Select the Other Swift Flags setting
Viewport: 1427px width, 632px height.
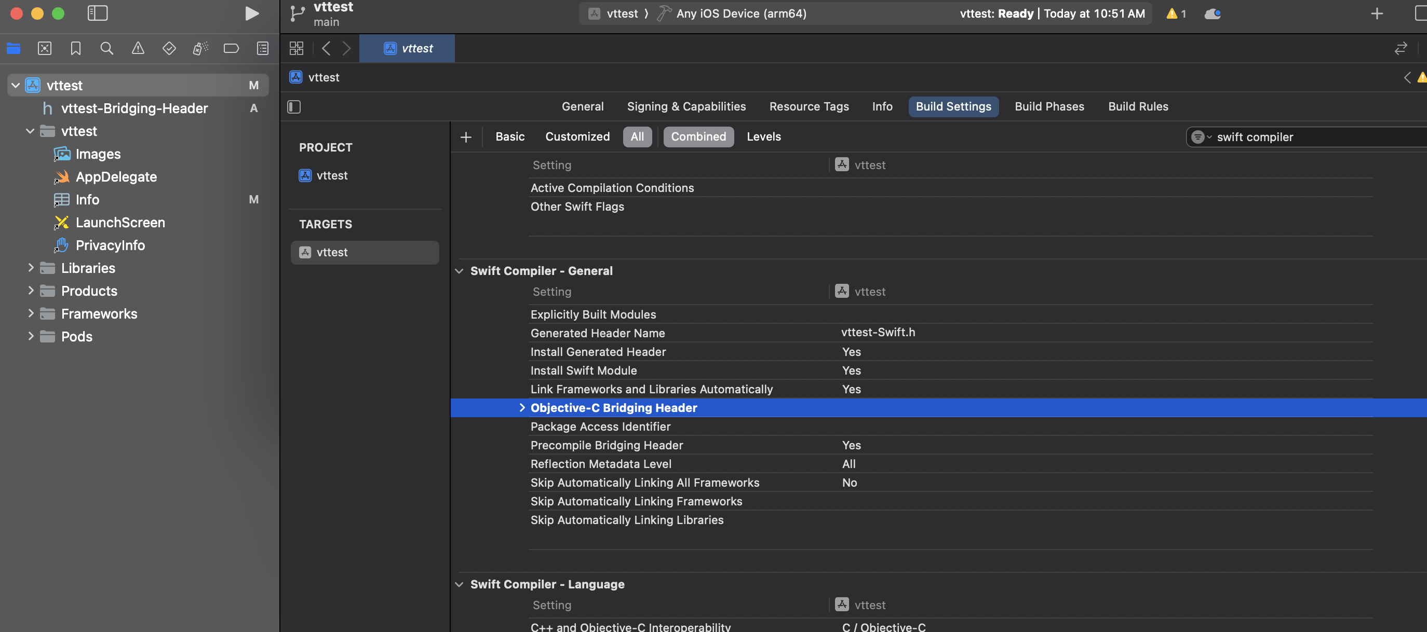(577, 207)
